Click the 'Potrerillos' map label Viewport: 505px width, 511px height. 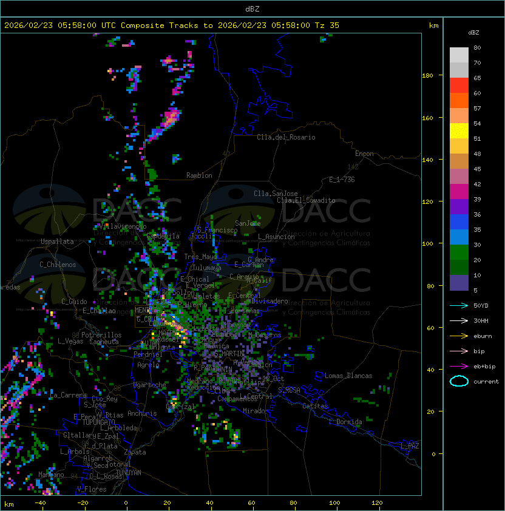[x=101, y=335]
